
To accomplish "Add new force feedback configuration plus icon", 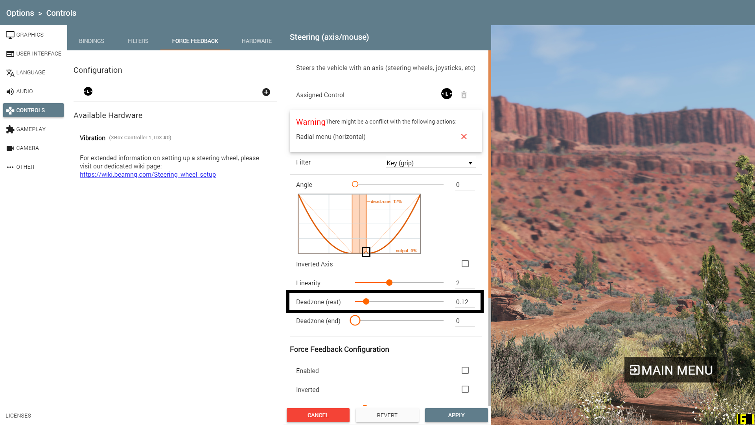I will coord(266,92).
